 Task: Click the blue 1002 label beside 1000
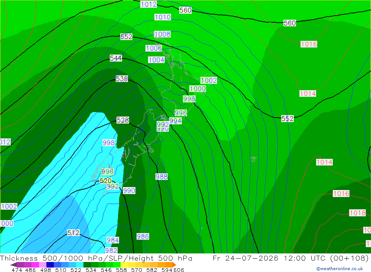coord(209,81)
